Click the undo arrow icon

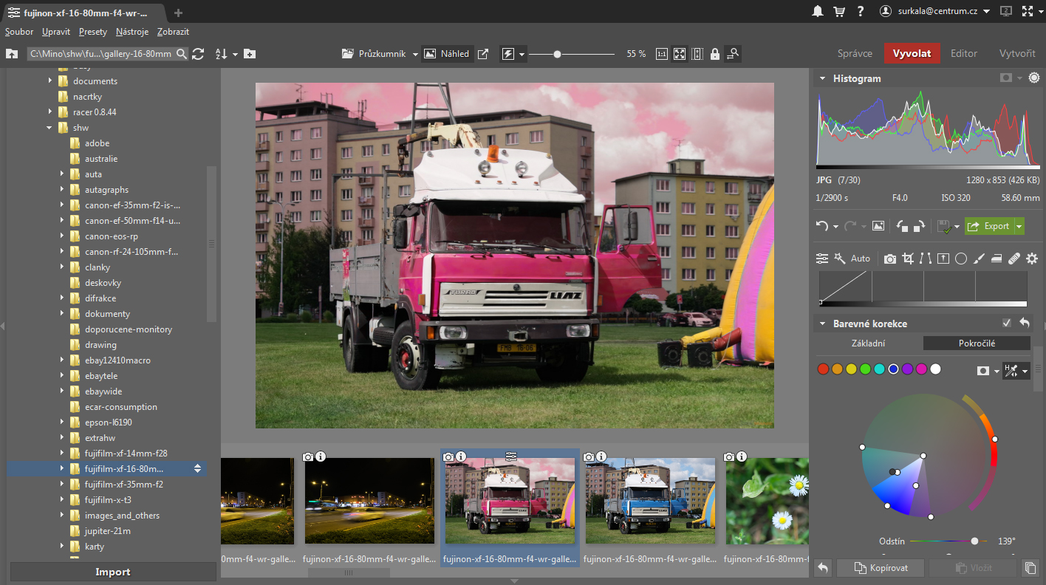(x=822, y=226)
